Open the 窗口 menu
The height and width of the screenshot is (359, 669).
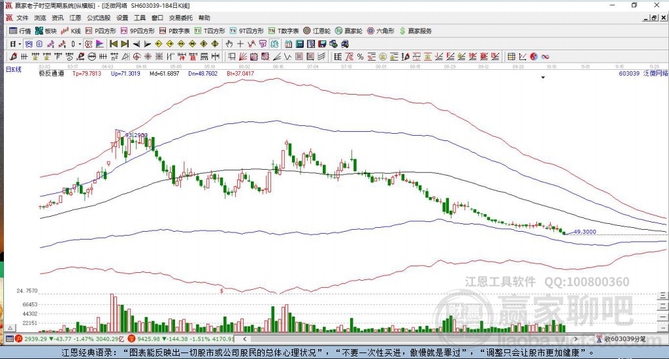(157, 18)
